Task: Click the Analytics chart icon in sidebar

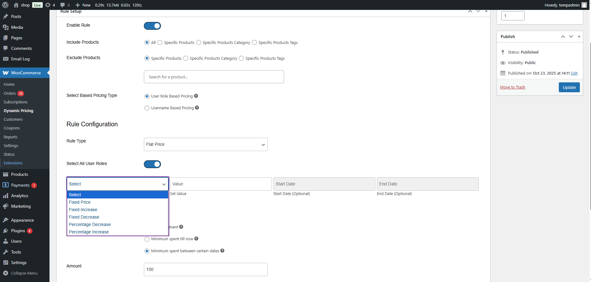Action: pos(6,196)
